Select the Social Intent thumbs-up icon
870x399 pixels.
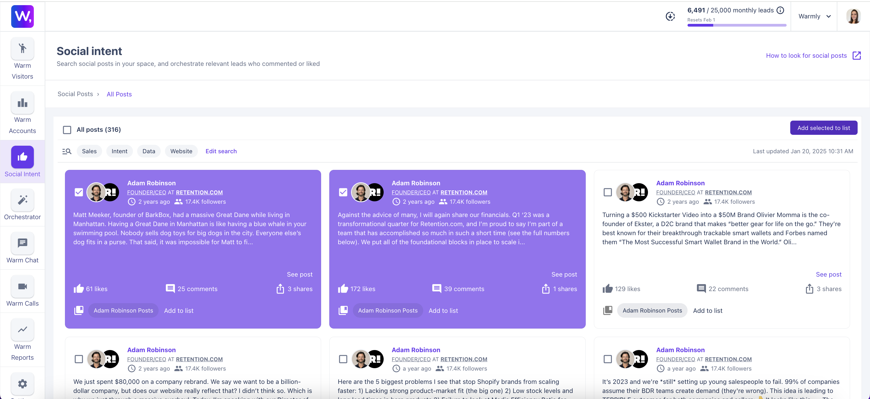tap(22, 157)
